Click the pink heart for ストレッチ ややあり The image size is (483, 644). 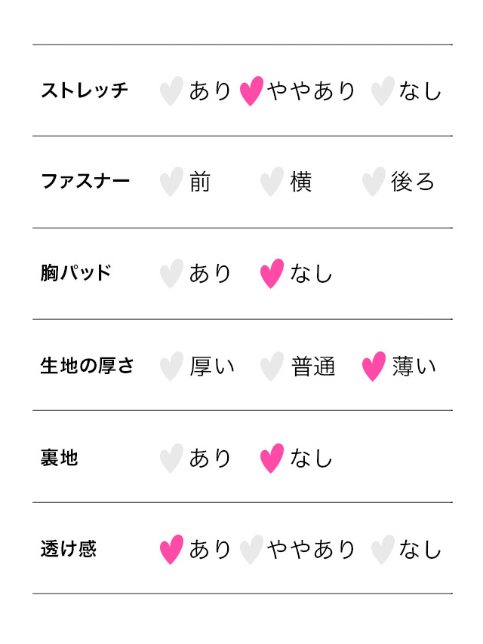(x=251, y=91)
